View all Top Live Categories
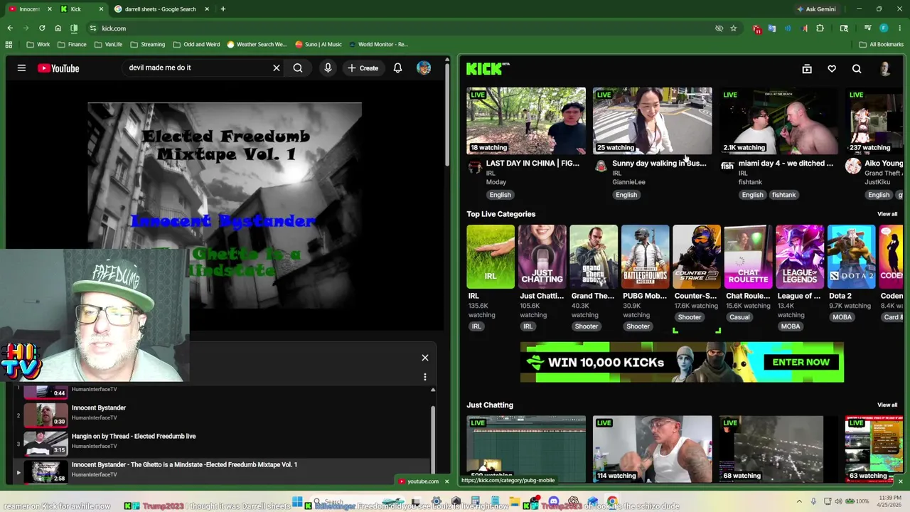The height and width of the screenshot is (512, 910). [x=887, y=214]
